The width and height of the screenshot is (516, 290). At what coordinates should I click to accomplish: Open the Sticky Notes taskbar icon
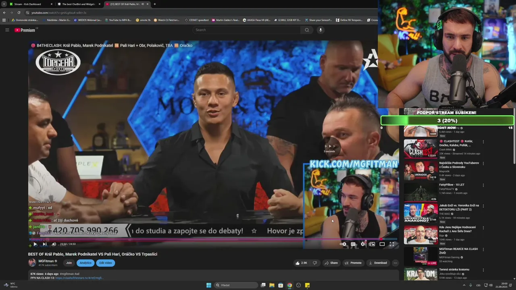point(307,285)
